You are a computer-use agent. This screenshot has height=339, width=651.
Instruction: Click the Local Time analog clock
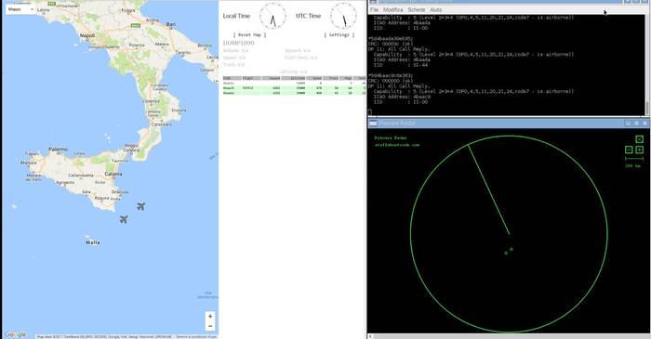click(272, 16)
